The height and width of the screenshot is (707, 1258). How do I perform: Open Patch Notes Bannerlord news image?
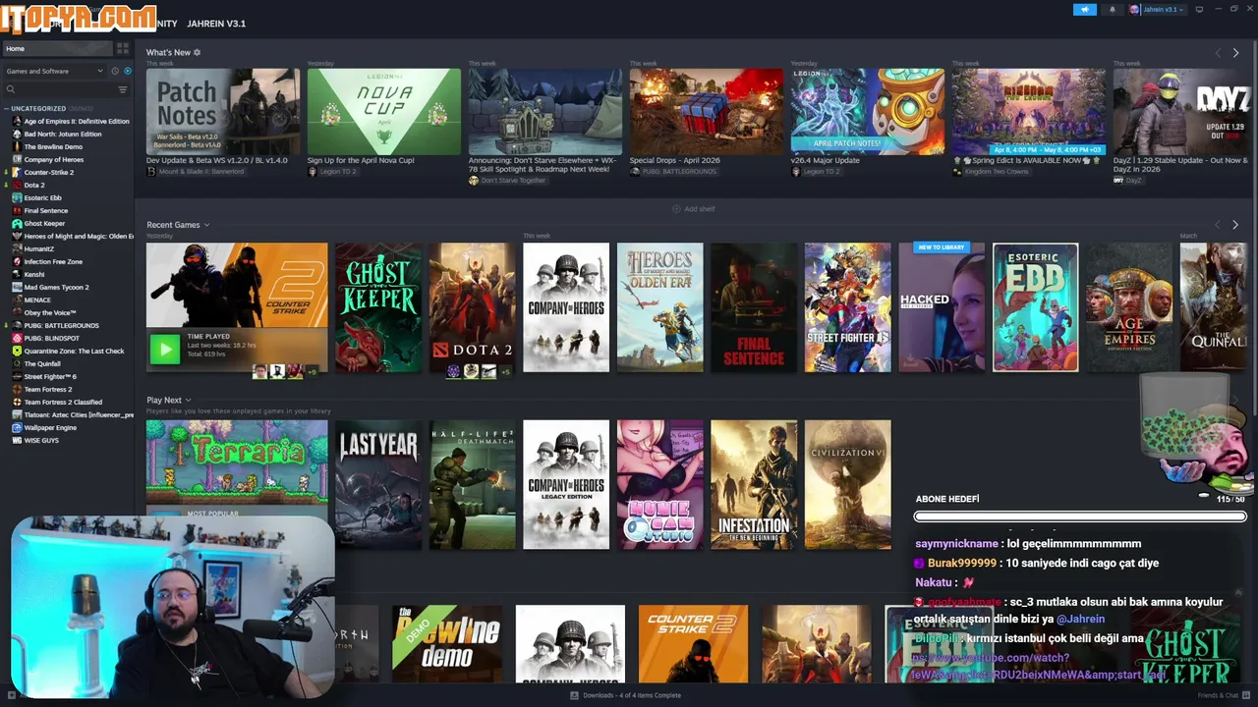coord(223,111)
